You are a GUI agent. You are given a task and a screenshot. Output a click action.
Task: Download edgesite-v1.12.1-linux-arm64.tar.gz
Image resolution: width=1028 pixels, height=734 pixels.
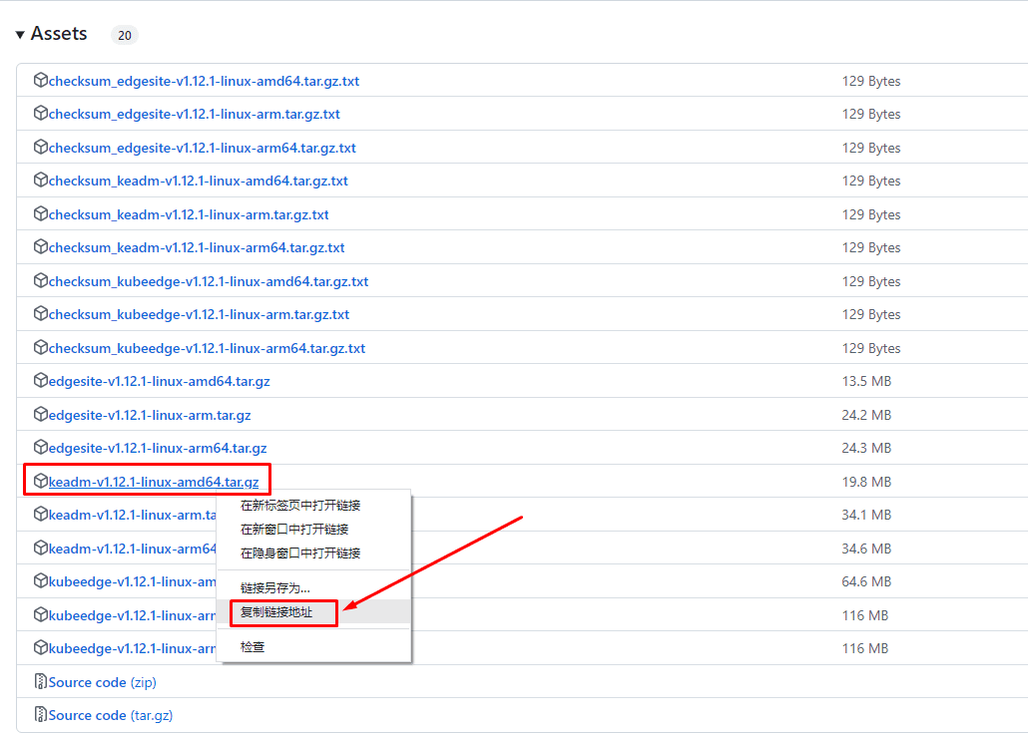pos(158,448)
